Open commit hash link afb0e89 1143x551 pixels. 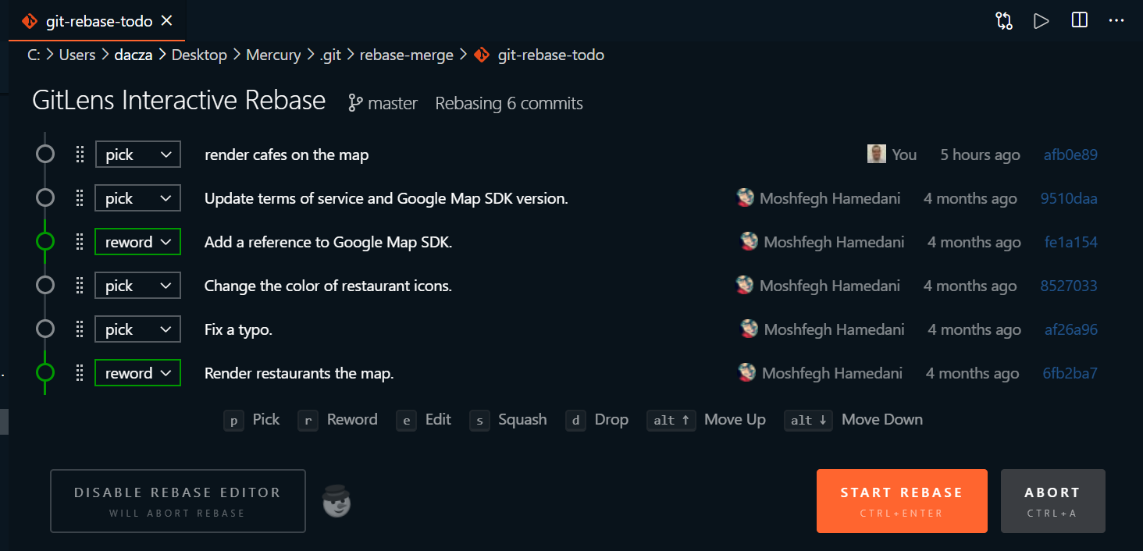[x=1070, y=155]
